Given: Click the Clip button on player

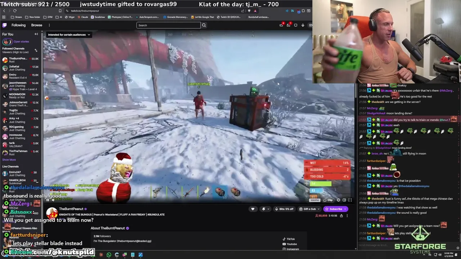Looking at the screenshot, I should (328, 200).
